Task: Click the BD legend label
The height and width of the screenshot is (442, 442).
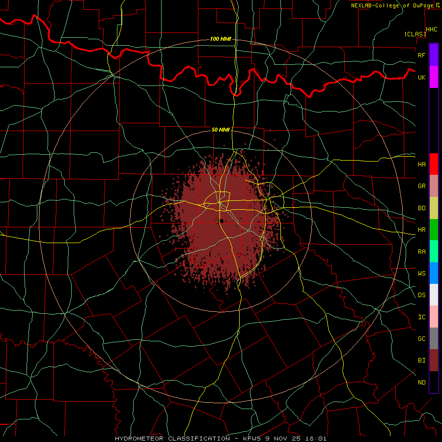Action: click(x=421, y=208)
